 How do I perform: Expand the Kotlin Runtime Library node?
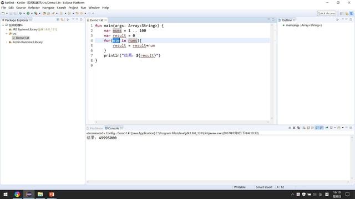(7, 42)
